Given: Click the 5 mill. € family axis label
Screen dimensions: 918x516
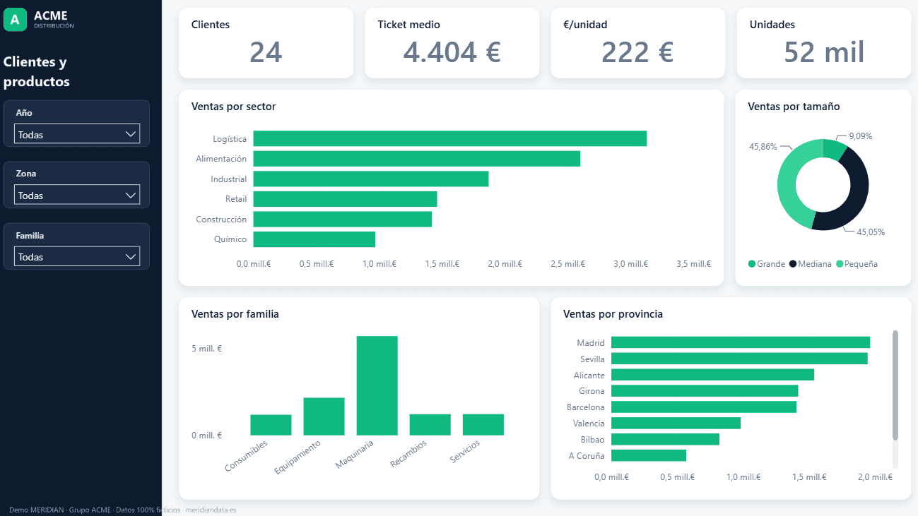Looking at the screenshot, I should 206,349.
